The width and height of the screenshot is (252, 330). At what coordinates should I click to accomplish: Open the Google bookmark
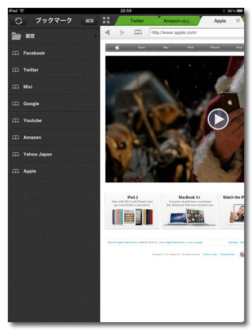pyautogui.click(x=54, y=103)
